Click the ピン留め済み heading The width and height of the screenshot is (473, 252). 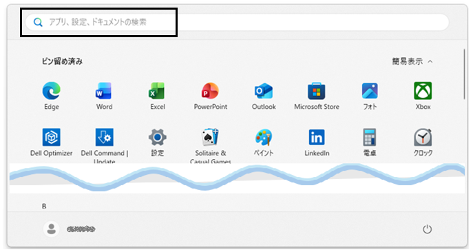[62, 61]
